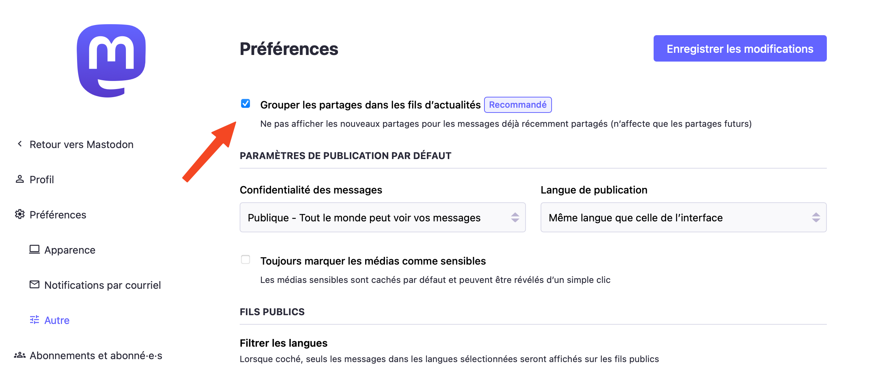Screen dimensions: 894x376
Task: Click the back chevron beside Retour vers Mastodon
Action: click(20, 144)
